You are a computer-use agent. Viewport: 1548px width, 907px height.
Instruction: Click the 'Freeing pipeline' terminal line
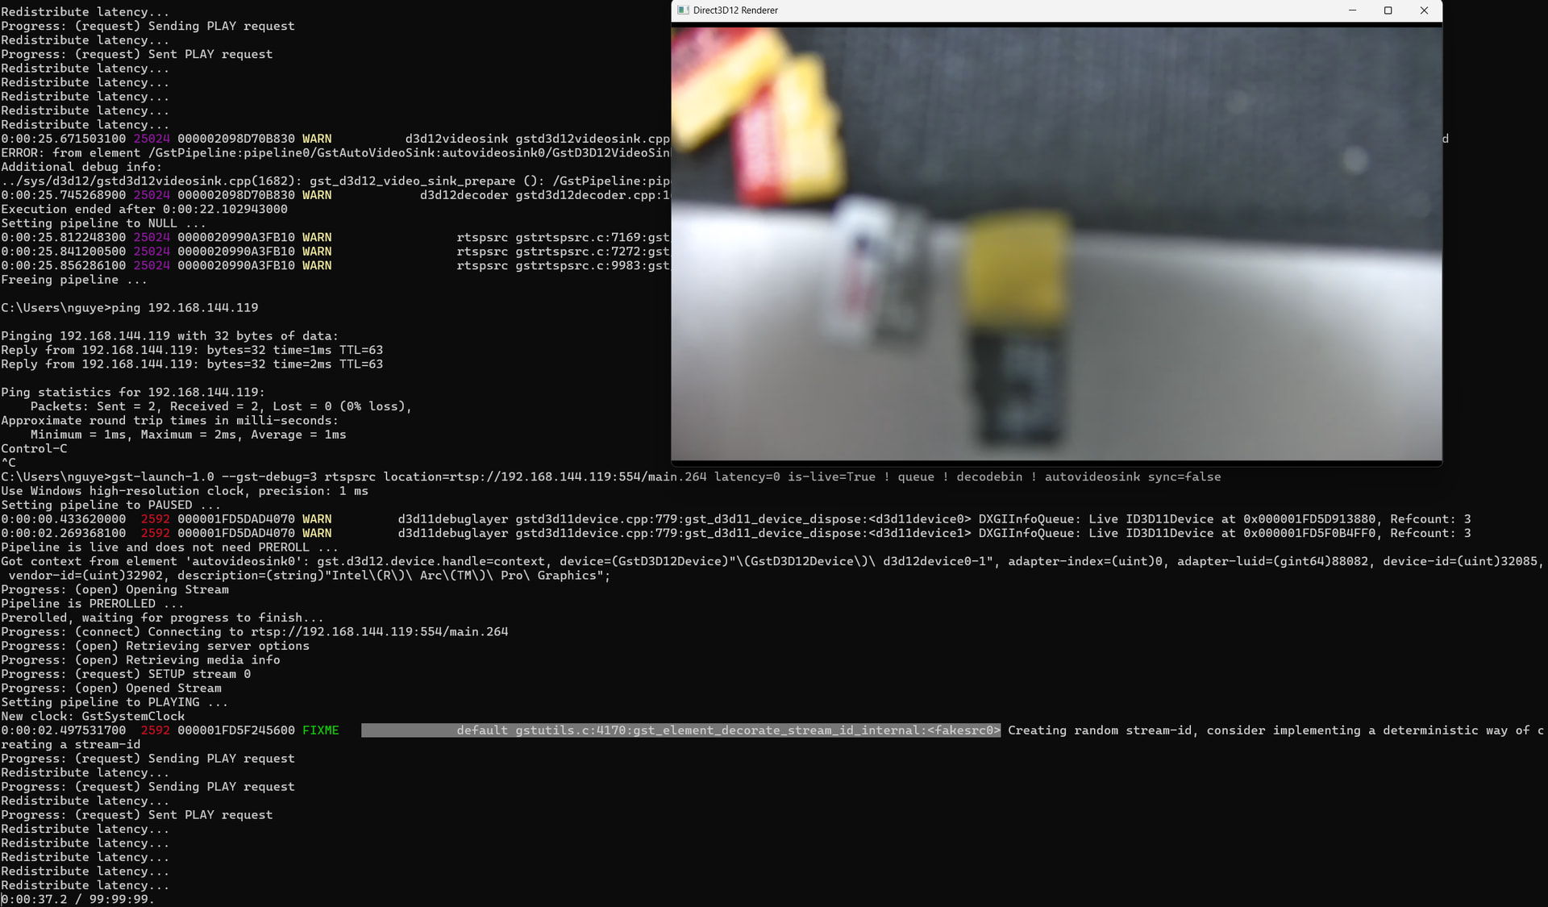click(73, 280)
